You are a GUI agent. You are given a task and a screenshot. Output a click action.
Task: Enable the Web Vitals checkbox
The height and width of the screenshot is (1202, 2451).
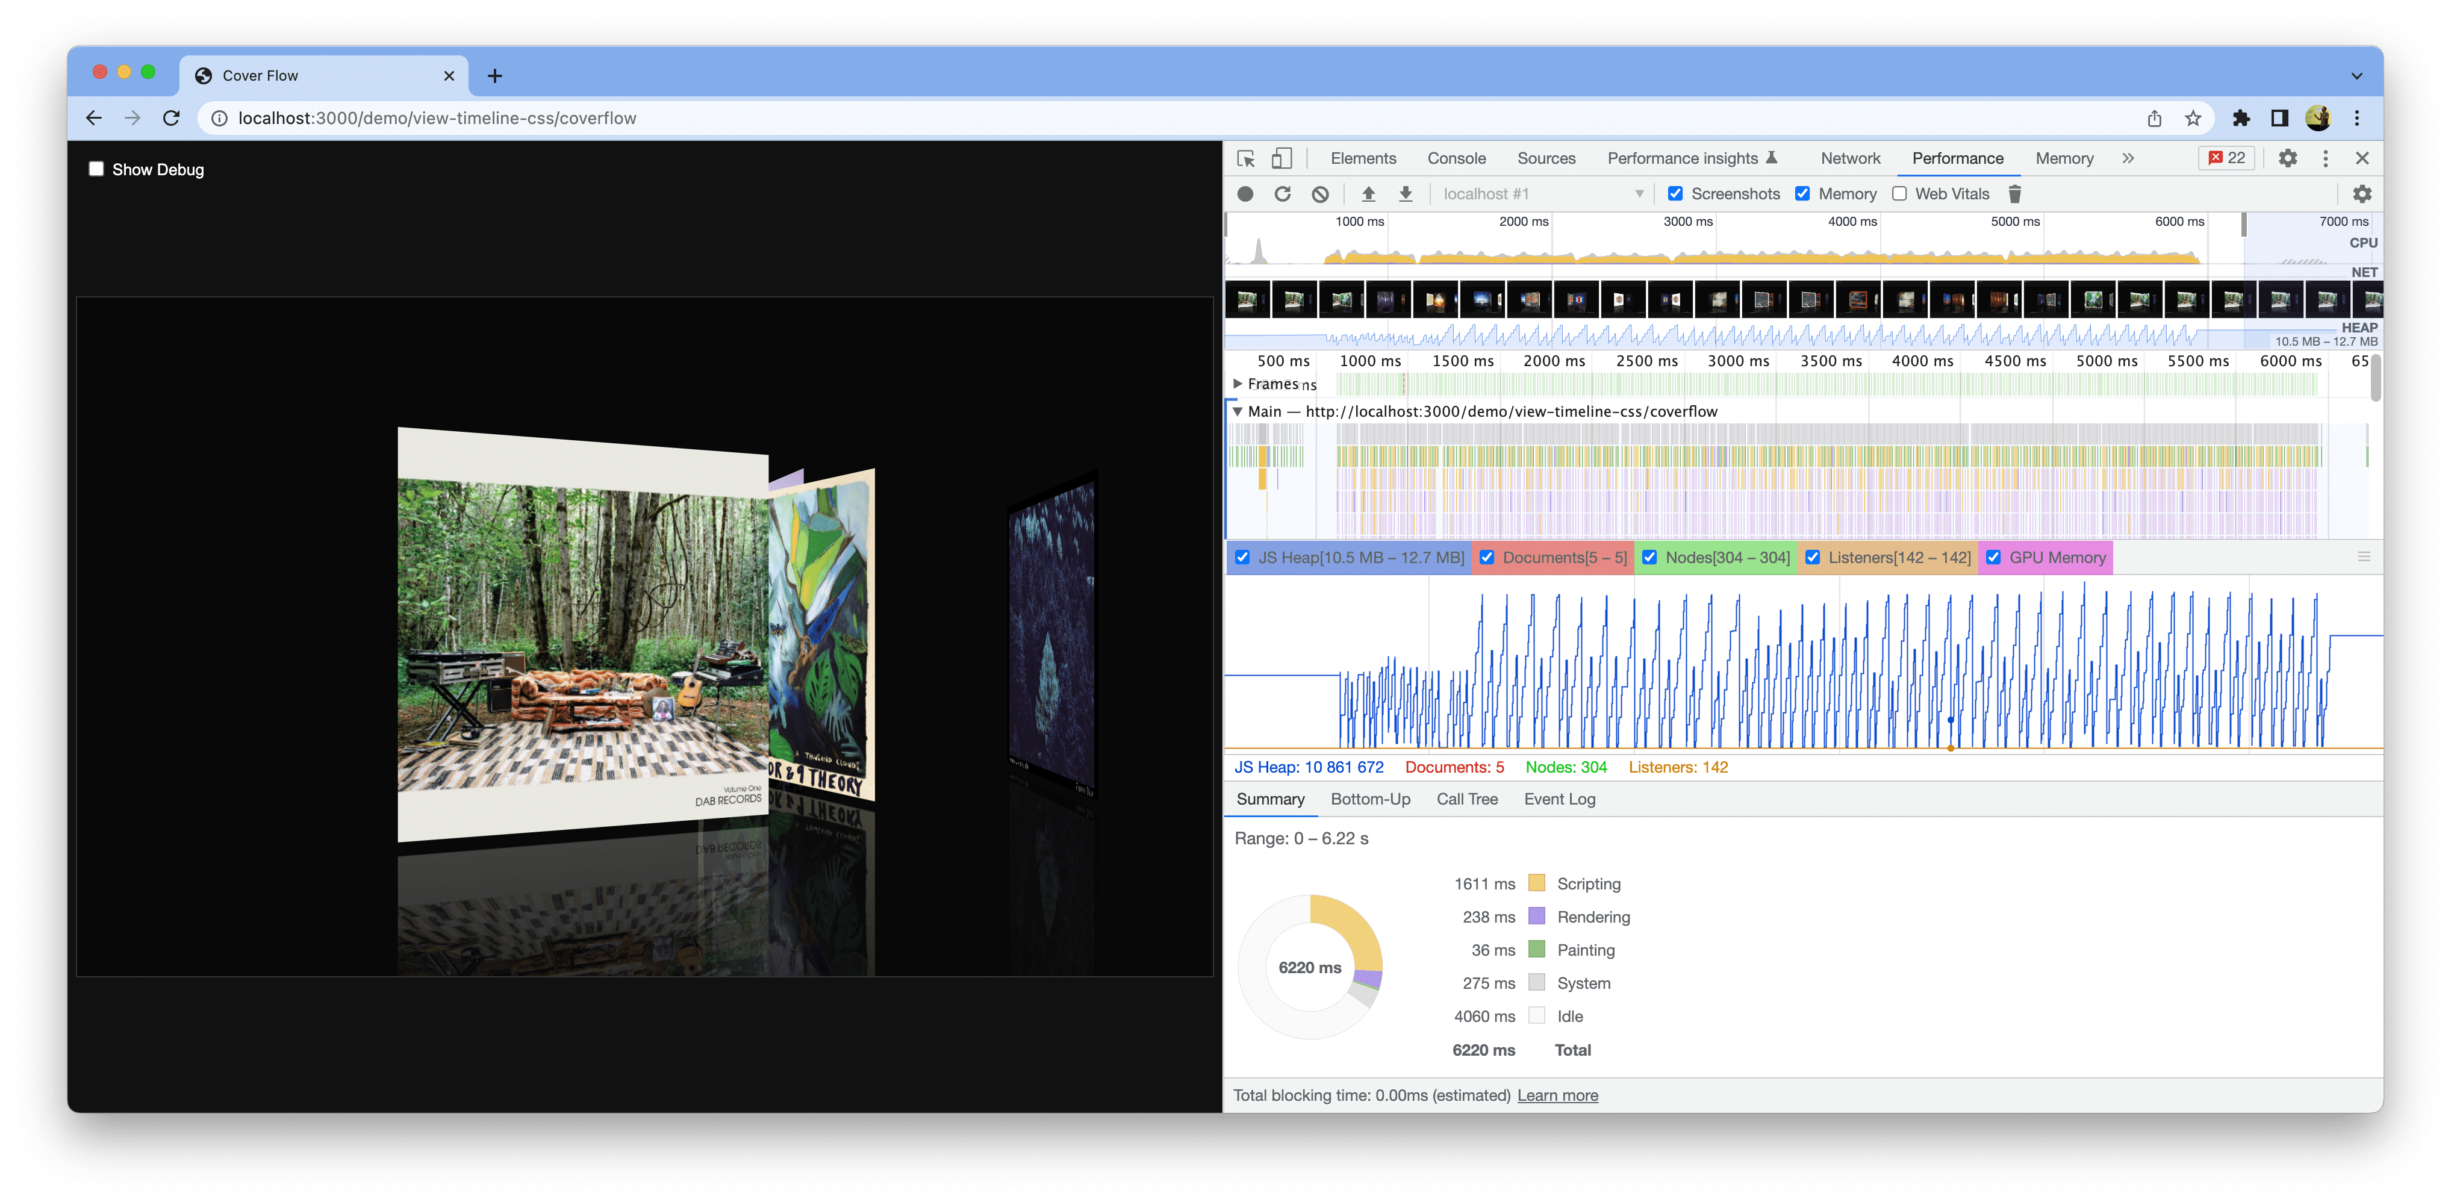click(x=1898, y=194)
